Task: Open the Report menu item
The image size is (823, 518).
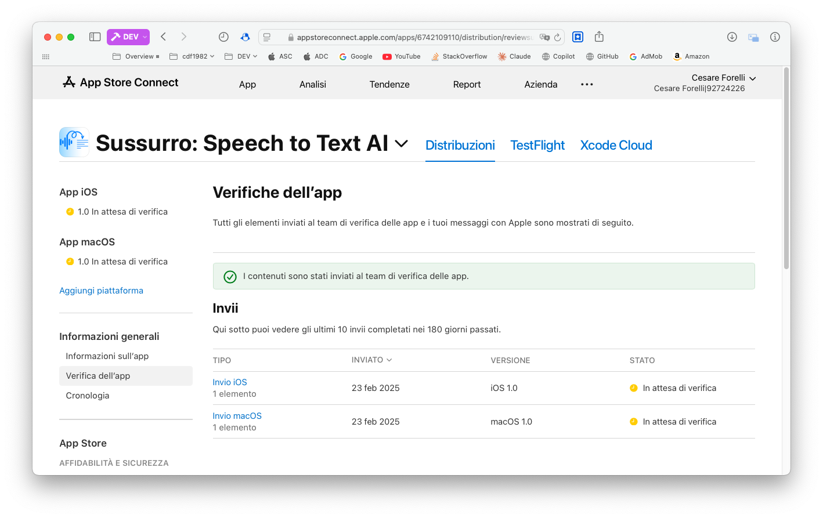Action: pos(467,85)
